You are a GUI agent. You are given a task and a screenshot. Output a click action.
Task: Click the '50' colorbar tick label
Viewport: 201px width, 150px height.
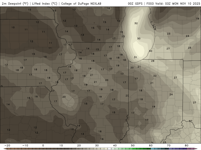[x=133, y=145]
